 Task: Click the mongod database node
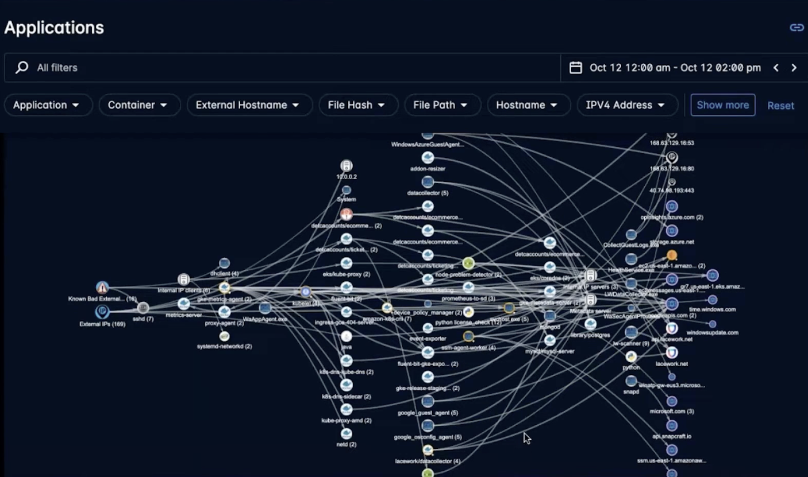pos(550,316)
